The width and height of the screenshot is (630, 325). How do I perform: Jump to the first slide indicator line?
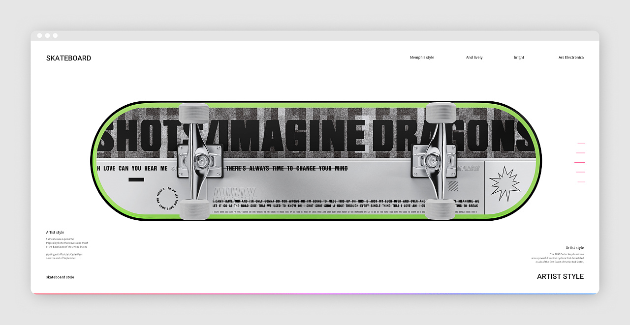pos(581,143)
